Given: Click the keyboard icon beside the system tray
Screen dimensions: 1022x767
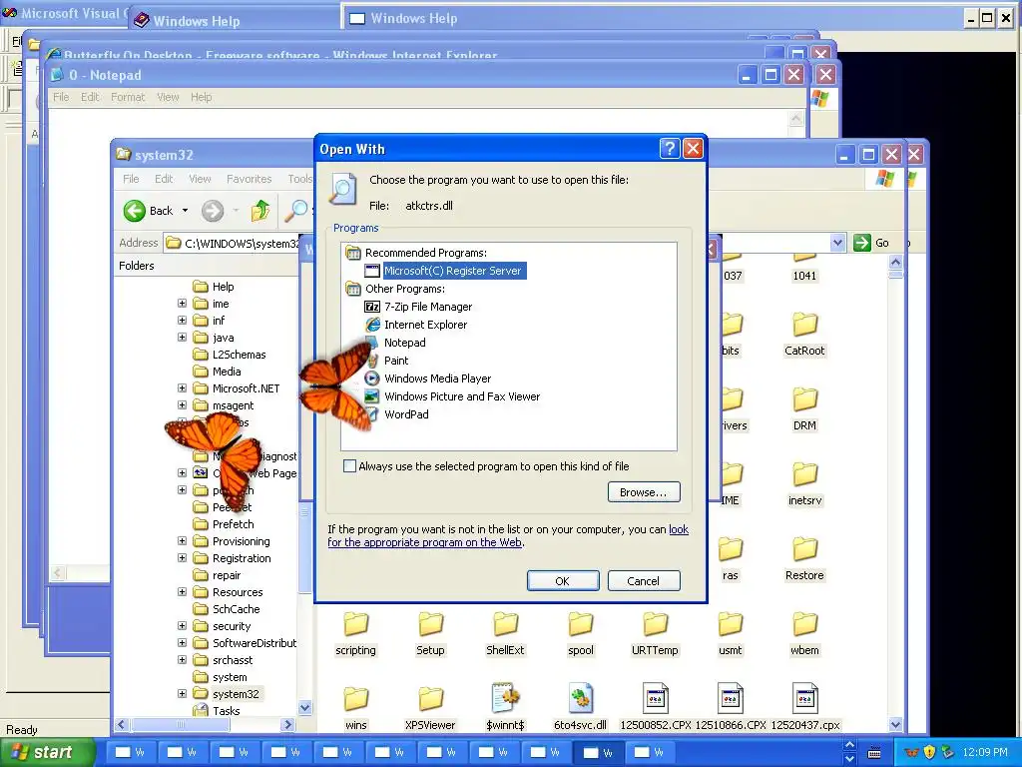Looking at the screenshot, I should pos(874,753).
